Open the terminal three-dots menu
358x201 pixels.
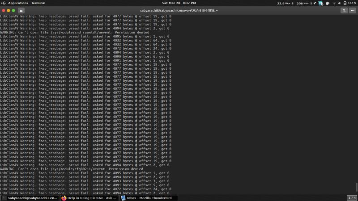353,10
